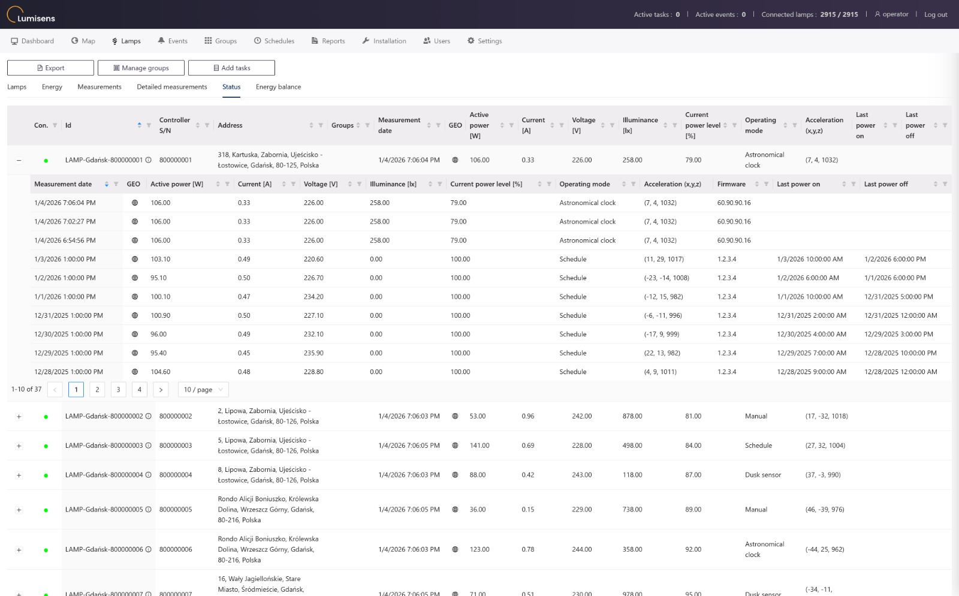Sort the table by the Id column

tap(139, 125)
